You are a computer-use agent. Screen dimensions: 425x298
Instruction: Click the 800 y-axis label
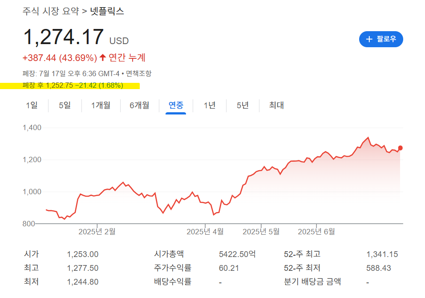click(29, 224)
